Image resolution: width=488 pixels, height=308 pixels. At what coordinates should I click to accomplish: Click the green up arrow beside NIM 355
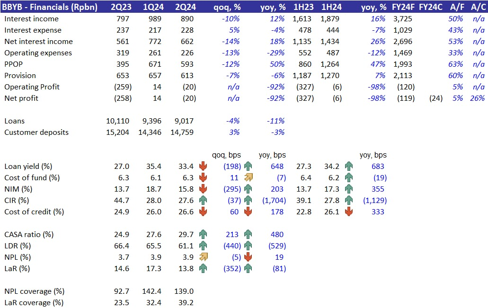(349, 189)
